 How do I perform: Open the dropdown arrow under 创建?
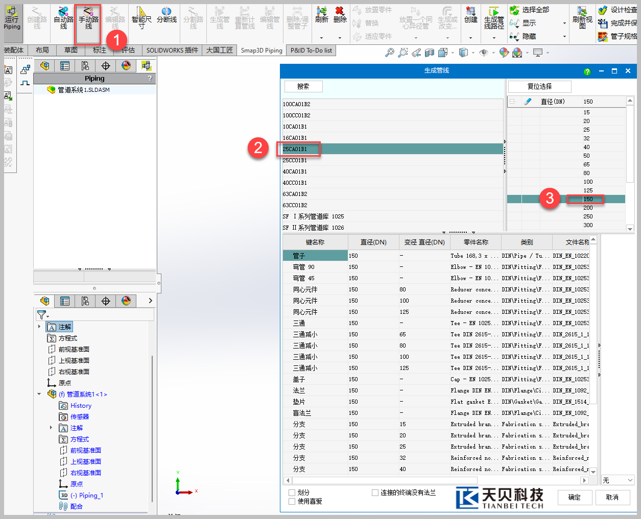(x=470, y=38)
